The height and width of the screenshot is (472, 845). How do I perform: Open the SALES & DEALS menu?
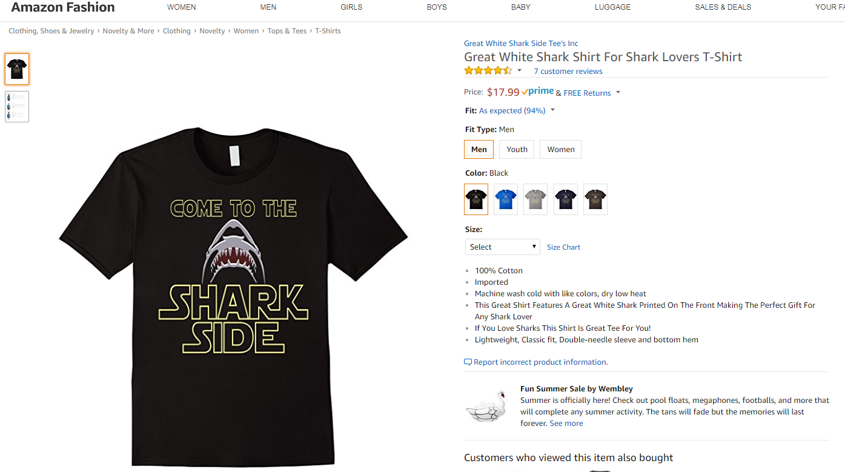[x=723, y=7]
